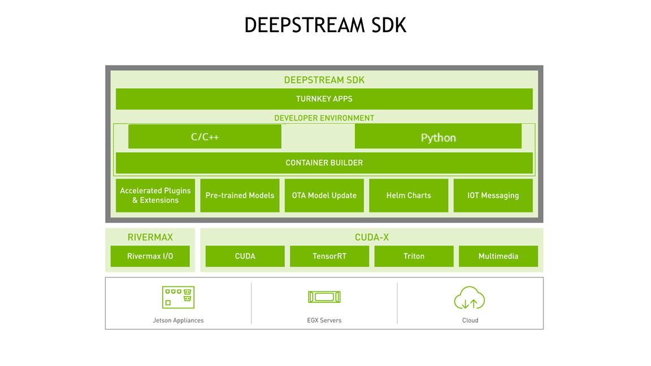
Task: Select the EGX Servers icon
Action: tap(324, 297)
